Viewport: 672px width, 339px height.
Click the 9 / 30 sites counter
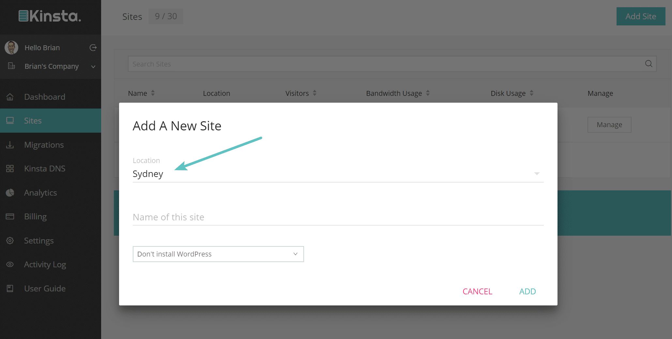pos(166,16)
